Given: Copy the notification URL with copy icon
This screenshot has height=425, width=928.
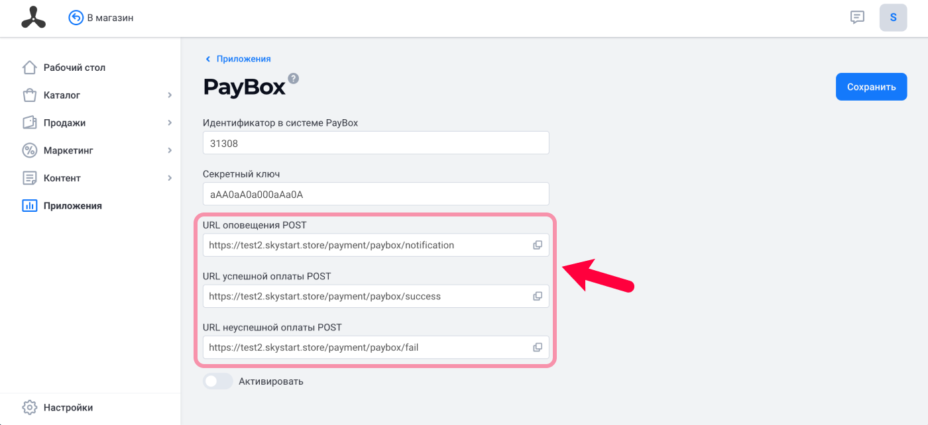Looking at the screenshot, I should pyautogui.click(x=538, y=245).
